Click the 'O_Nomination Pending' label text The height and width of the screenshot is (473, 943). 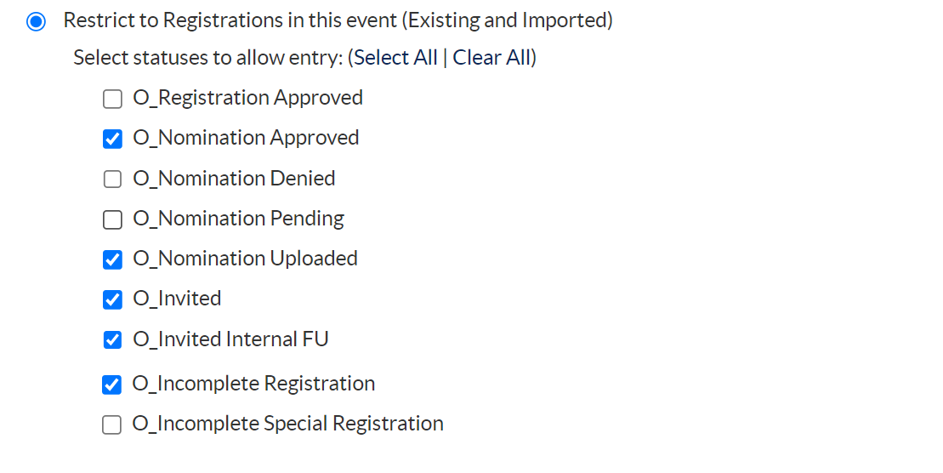238,219
